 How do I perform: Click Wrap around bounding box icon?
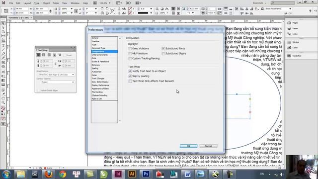coord(44,55)
